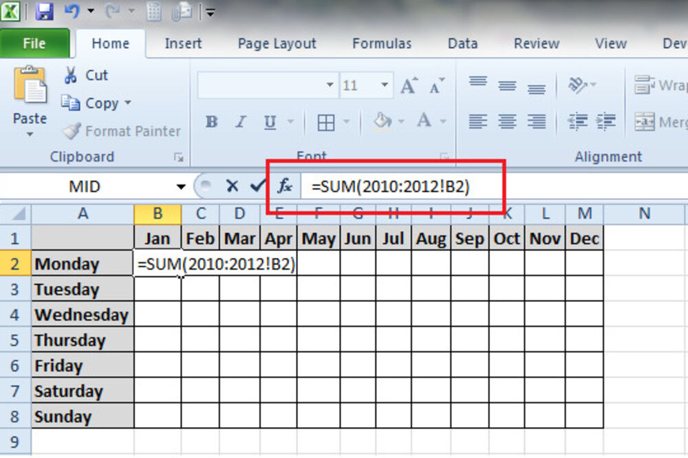This screenshot has width=688, height=458.
Task: Expand the Customize Quick Access Toolbar menu
Action: point(210,12)
